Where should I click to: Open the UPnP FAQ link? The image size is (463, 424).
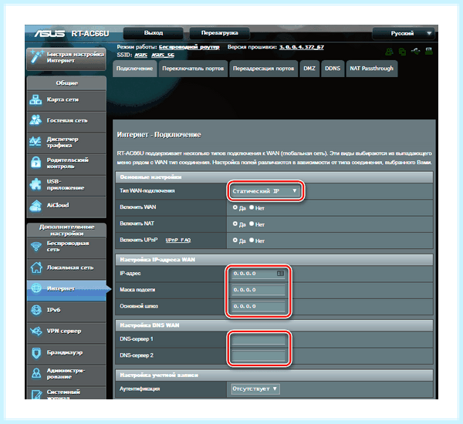[x=177, y=241]
